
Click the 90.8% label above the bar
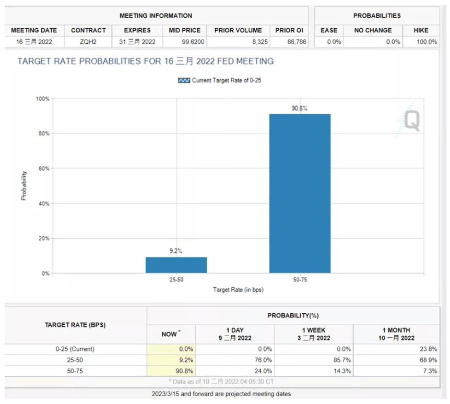300,108
